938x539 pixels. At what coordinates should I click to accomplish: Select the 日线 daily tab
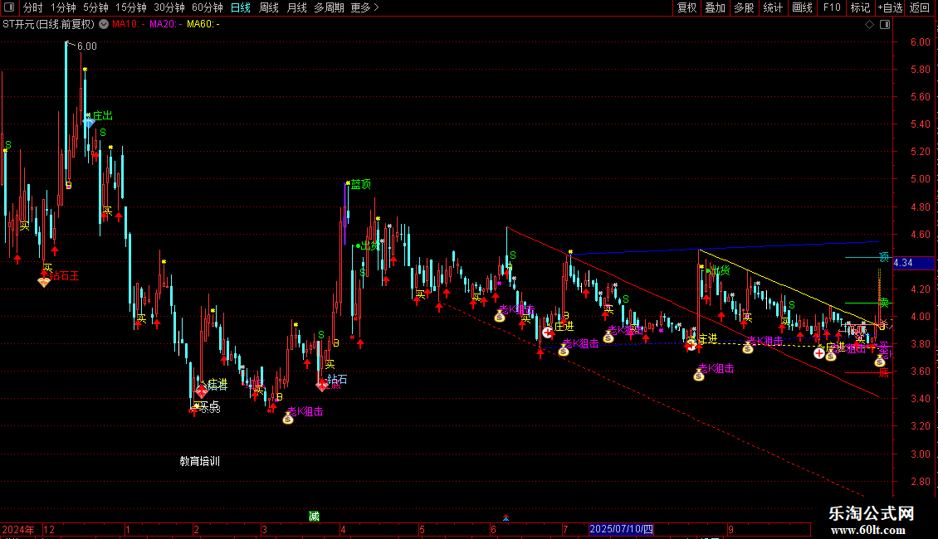[241, 7]
